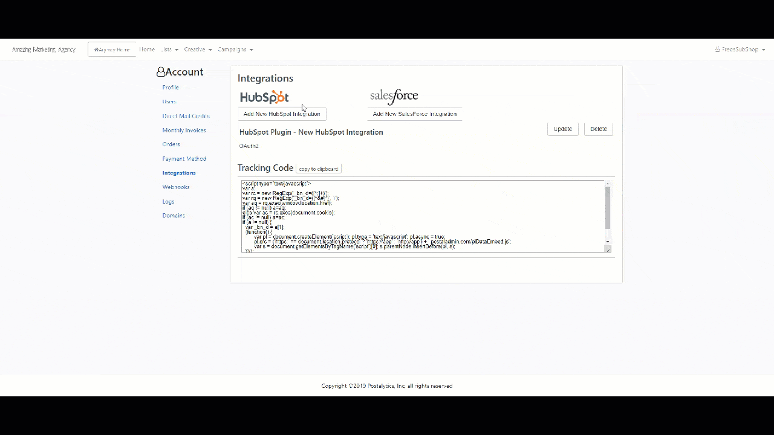
Task: View Logs from the sidebar
Action: (x=168, y=201)
